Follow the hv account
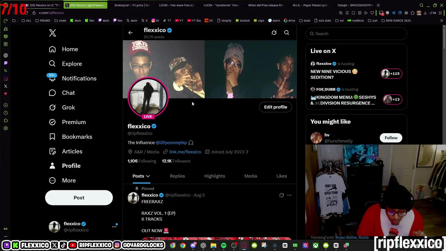The width and height of the screenshot is (446, 251). coord(391,138)
